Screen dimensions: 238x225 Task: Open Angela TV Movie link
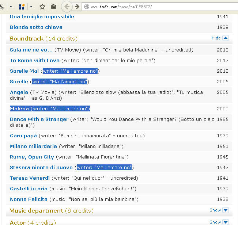tap(19, 92)
